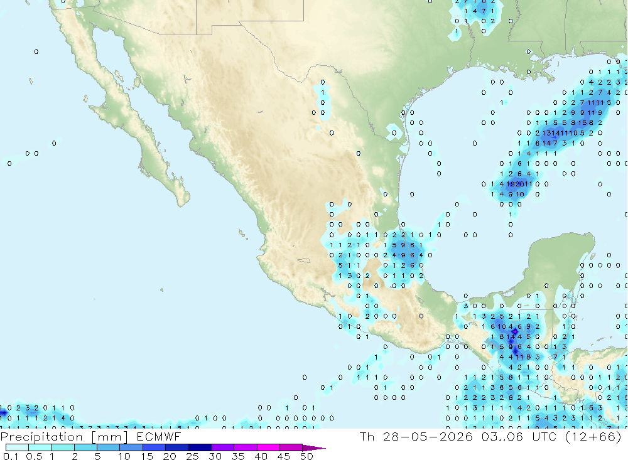Select the 2–5 mm legend color swatch
628x460 pixels.
[85, 447]
